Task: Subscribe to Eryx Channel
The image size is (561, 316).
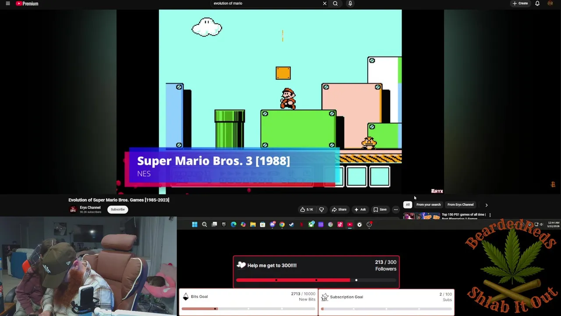Action: [x=117, y=209]
